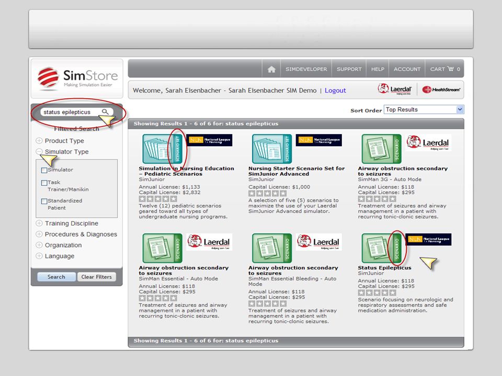Open SimMan 3G Auto Mode scenario icon
The height and width of the screenshot is (376, 502).
(381, 149)
